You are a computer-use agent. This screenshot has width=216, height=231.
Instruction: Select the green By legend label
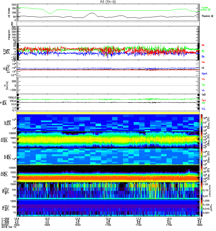point(203,51)
